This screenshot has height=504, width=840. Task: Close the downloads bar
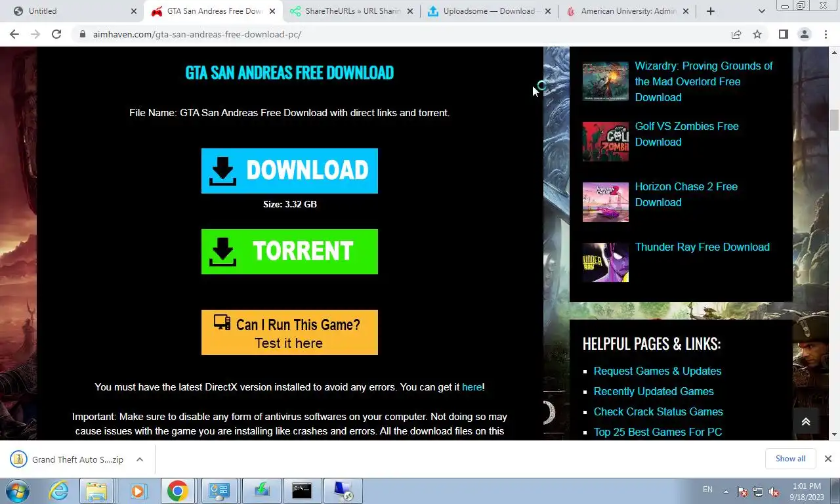(x=828, y=459)
